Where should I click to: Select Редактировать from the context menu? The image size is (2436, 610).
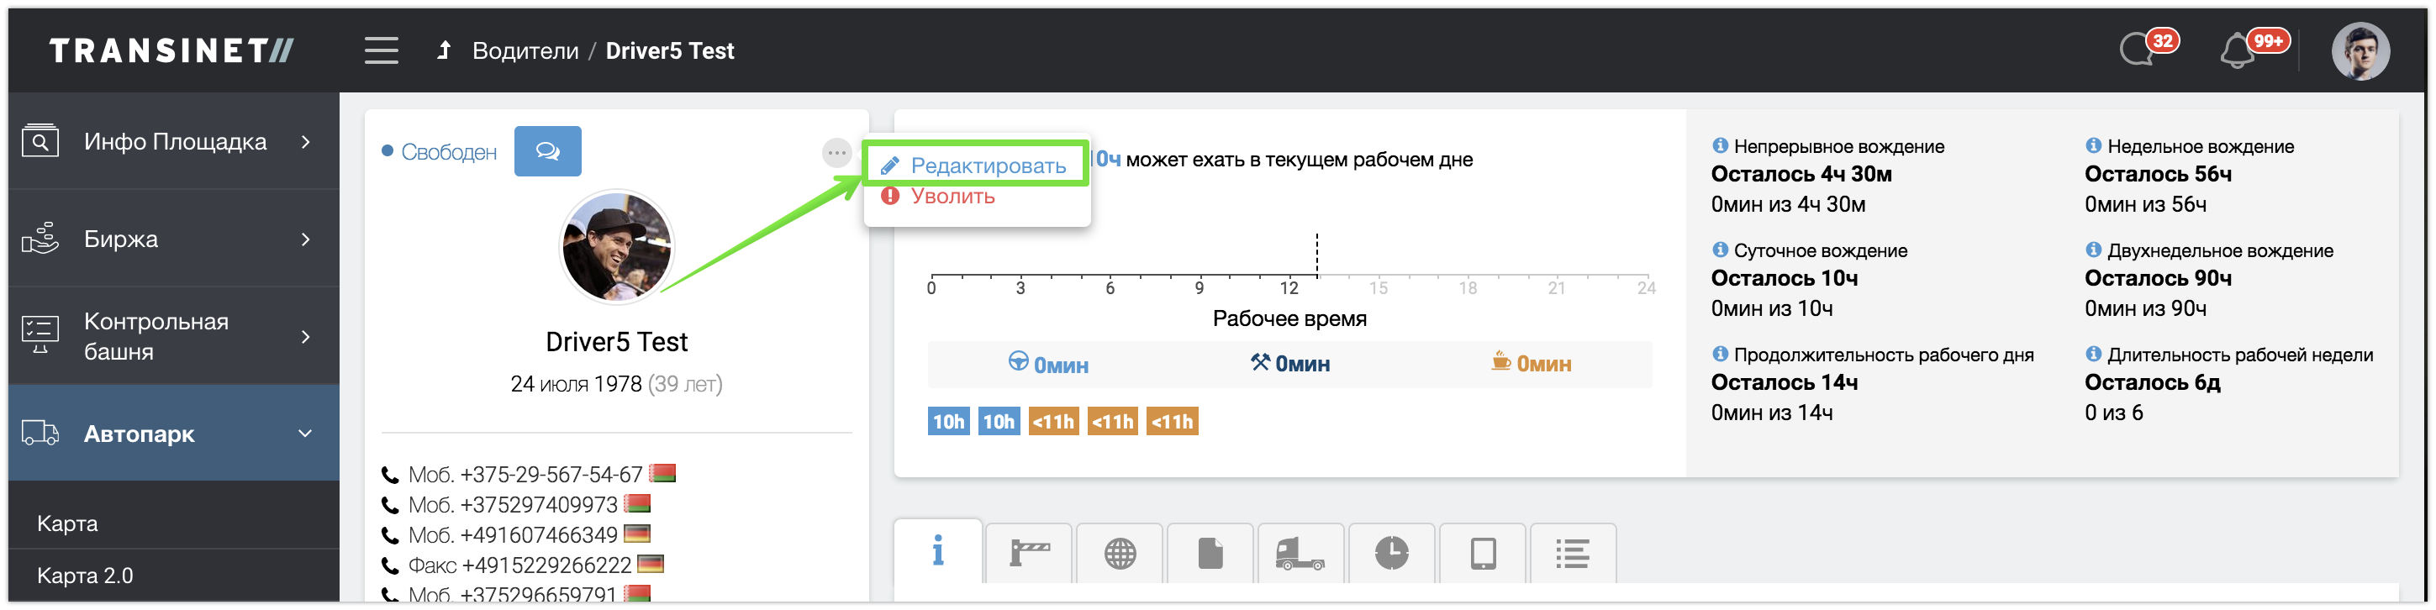point(987,166)
